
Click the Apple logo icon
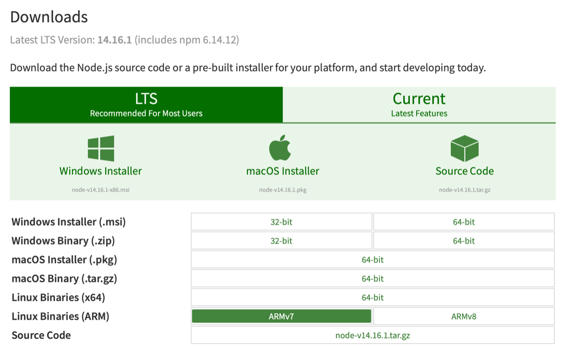pyautogui.click(x=280, y=148)
